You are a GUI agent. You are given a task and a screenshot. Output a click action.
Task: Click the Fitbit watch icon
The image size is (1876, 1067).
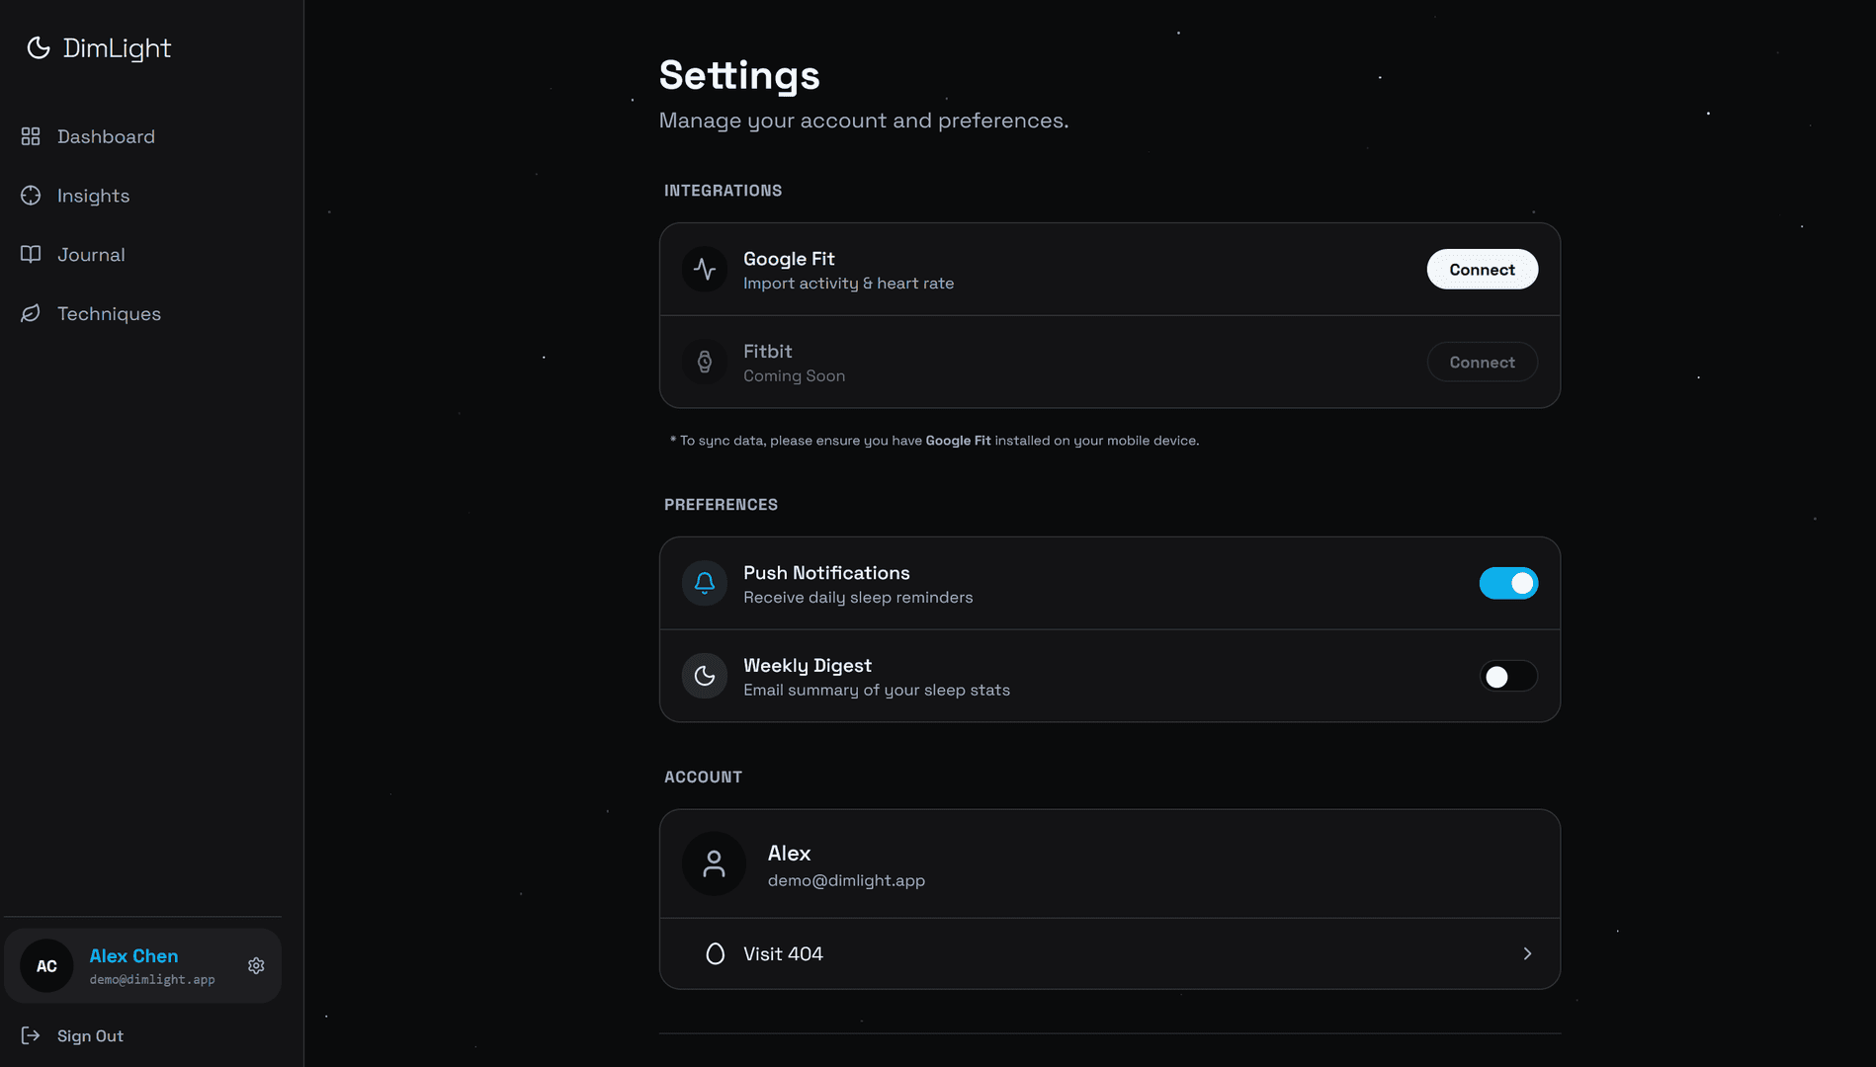coord(705,362)
